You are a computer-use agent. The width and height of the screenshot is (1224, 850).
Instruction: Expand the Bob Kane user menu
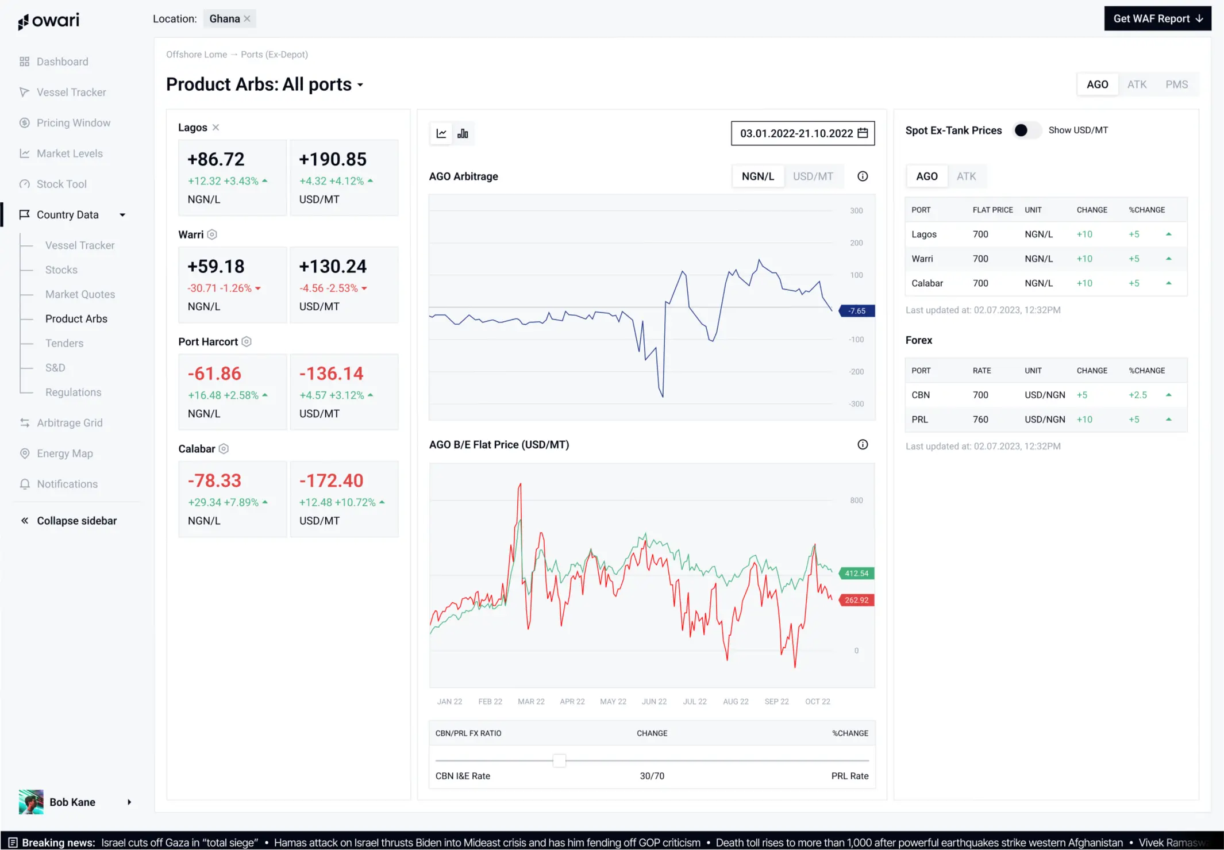(129, 802)
